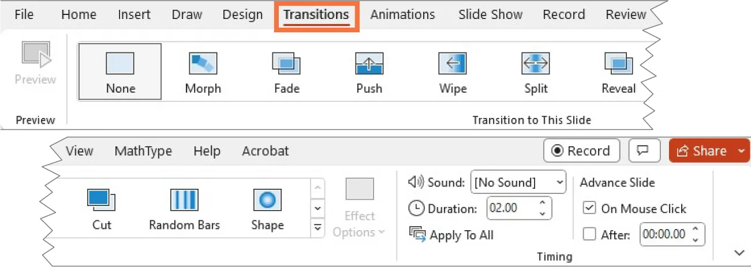Apply the Morph transition
The width and height of the screenshot is (751, 267).
click(x=203, y=72)
